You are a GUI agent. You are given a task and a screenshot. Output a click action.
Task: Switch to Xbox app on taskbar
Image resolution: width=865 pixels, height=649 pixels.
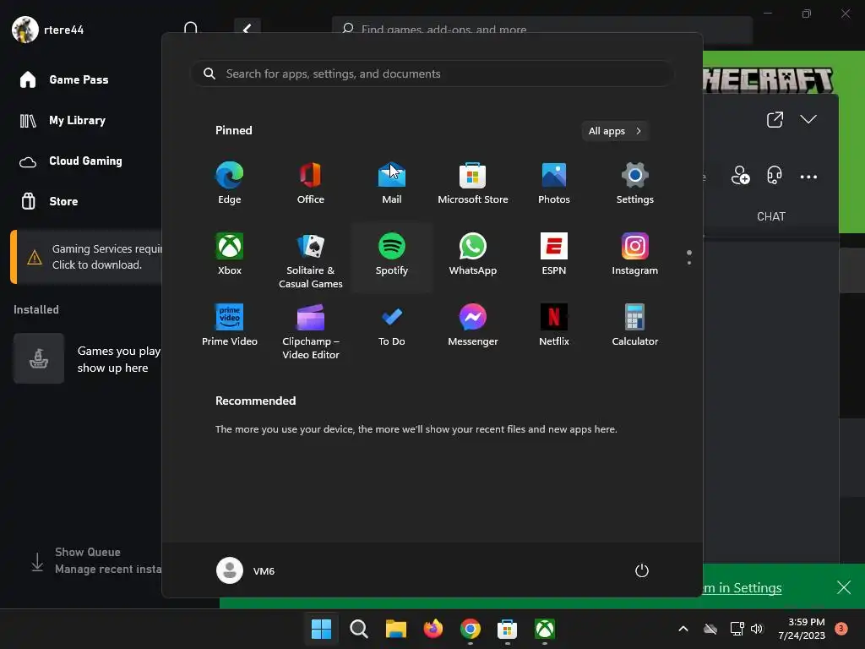click(545, 629)
